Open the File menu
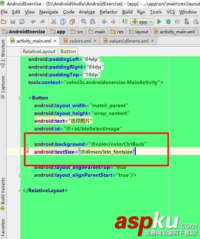 click(x=4, y=12)
